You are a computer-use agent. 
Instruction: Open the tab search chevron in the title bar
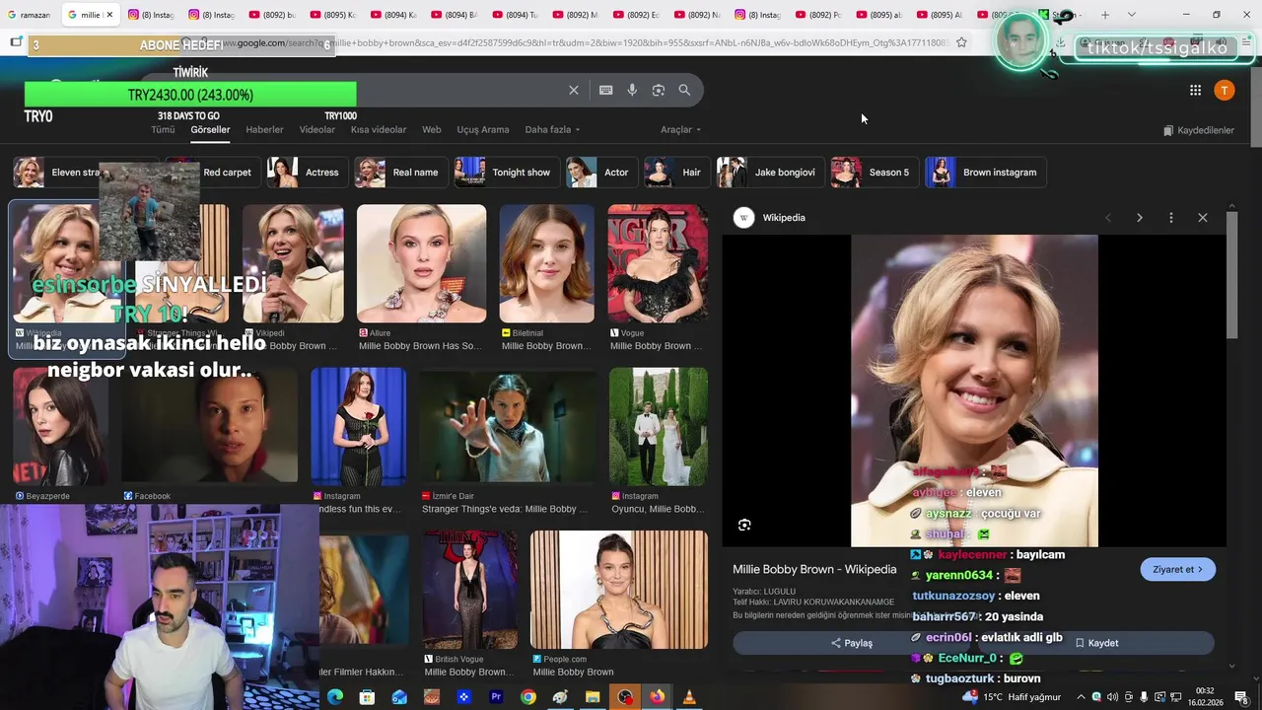[x=1131, y=15]
